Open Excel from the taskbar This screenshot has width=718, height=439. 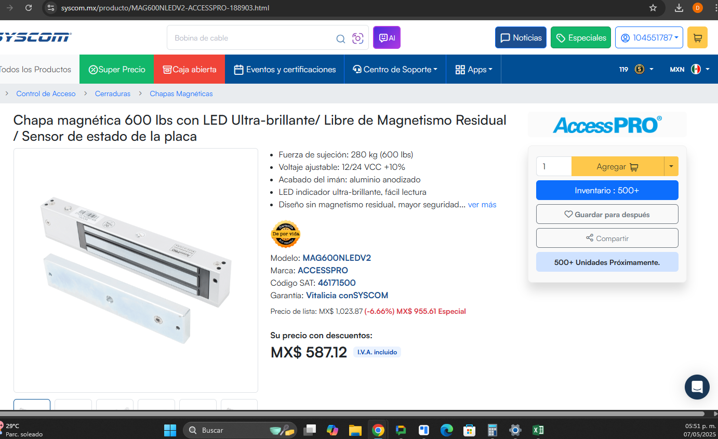pos(538,430)
